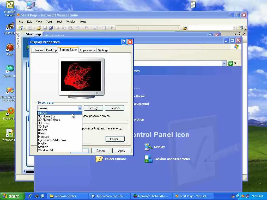Click Save All icon in Visual Studio toolbar
The image size is (267, 200).
pos(51,28)
